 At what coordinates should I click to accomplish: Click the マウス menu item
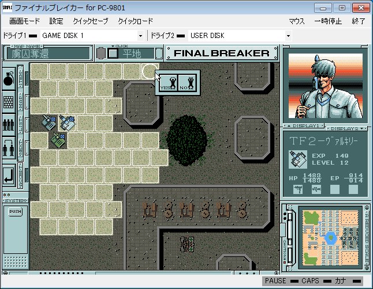point(296,21)
